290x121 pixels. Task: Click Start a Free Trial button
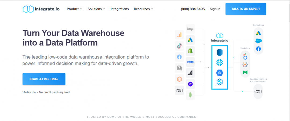(44, 79)
